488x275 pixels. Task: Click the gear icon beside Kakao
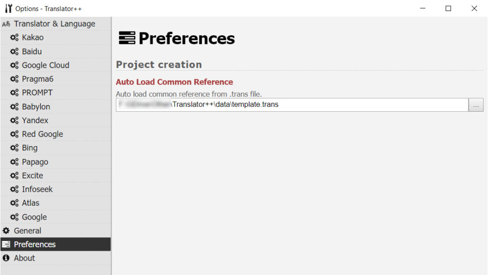pos(14,37)
